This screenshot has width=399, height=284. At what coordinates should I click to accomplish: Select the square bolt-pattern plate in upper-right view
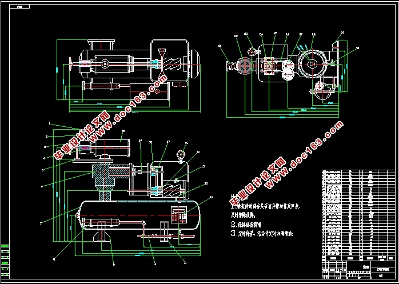(x=269, y=66)
